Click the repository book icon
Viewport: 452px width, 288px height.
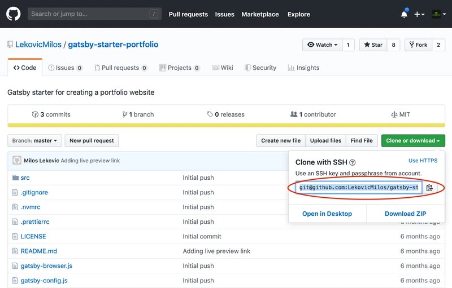pos(10,45)
